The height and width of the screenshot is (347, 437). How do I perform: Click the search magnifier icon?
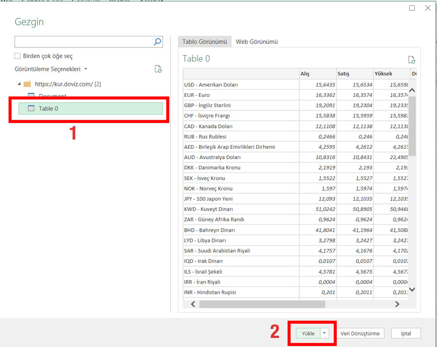pyautogui.click(x=157, y=42)
